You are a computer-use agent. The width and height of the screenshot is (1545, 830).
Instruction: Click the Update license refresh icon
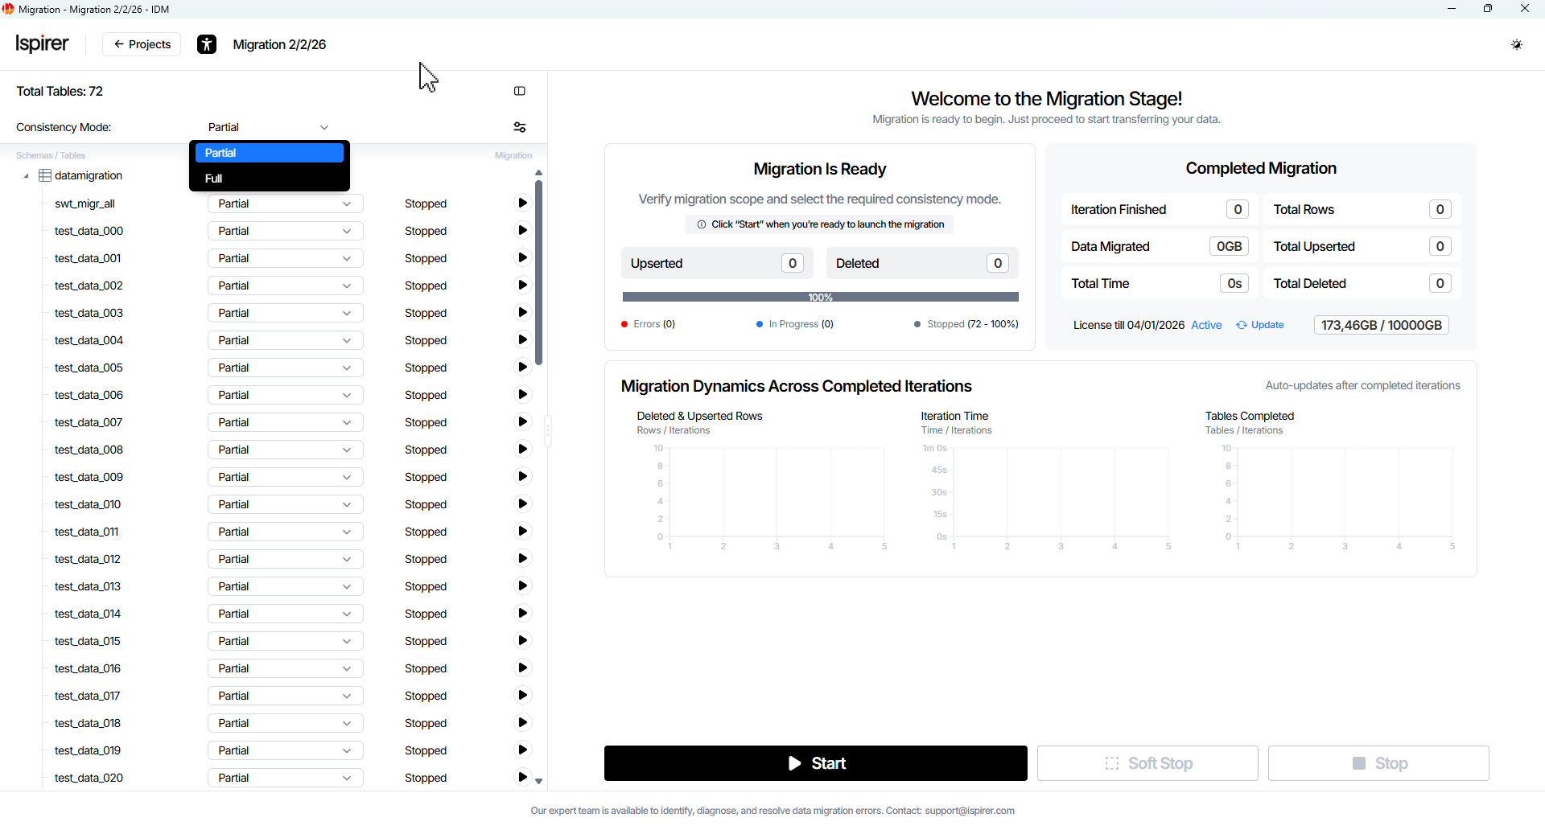pos(1242,326)
